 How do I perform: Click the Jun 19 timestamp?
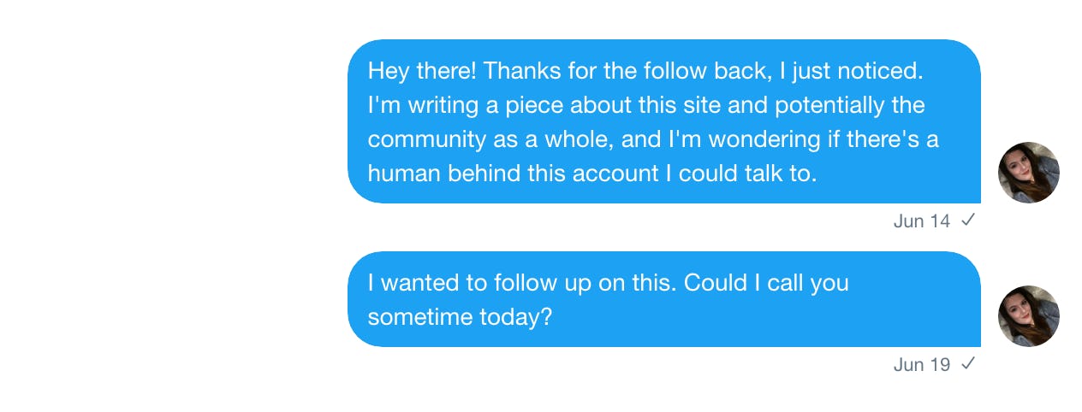[x=921, y=365]
